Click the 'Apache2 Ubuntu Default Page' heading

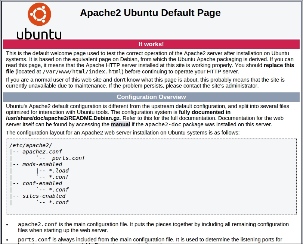tap(150, 13)
